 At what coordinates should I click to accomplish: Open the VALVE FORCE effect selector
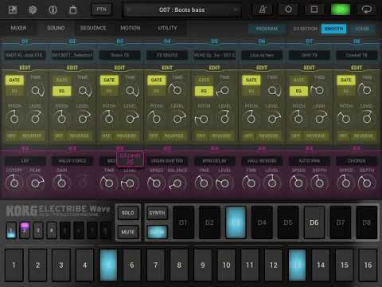(72, 161)
